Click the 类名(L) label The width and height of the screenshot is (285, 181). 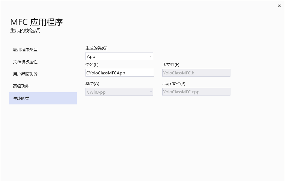tap(92, 65)
